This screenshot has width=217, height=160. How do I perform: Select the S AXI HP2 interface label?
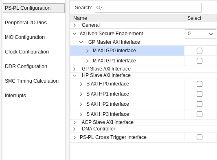(107, 104)
